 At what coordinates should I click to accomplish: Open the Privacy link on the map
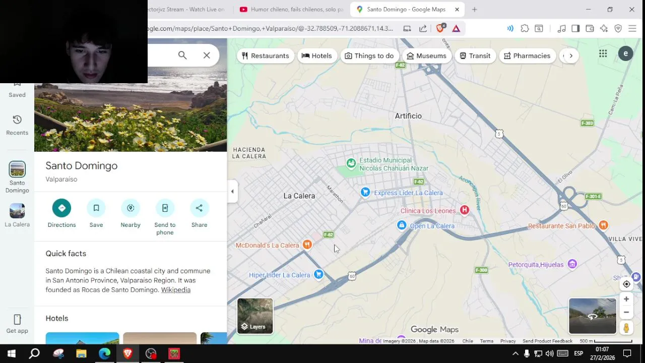pos(508,341)
